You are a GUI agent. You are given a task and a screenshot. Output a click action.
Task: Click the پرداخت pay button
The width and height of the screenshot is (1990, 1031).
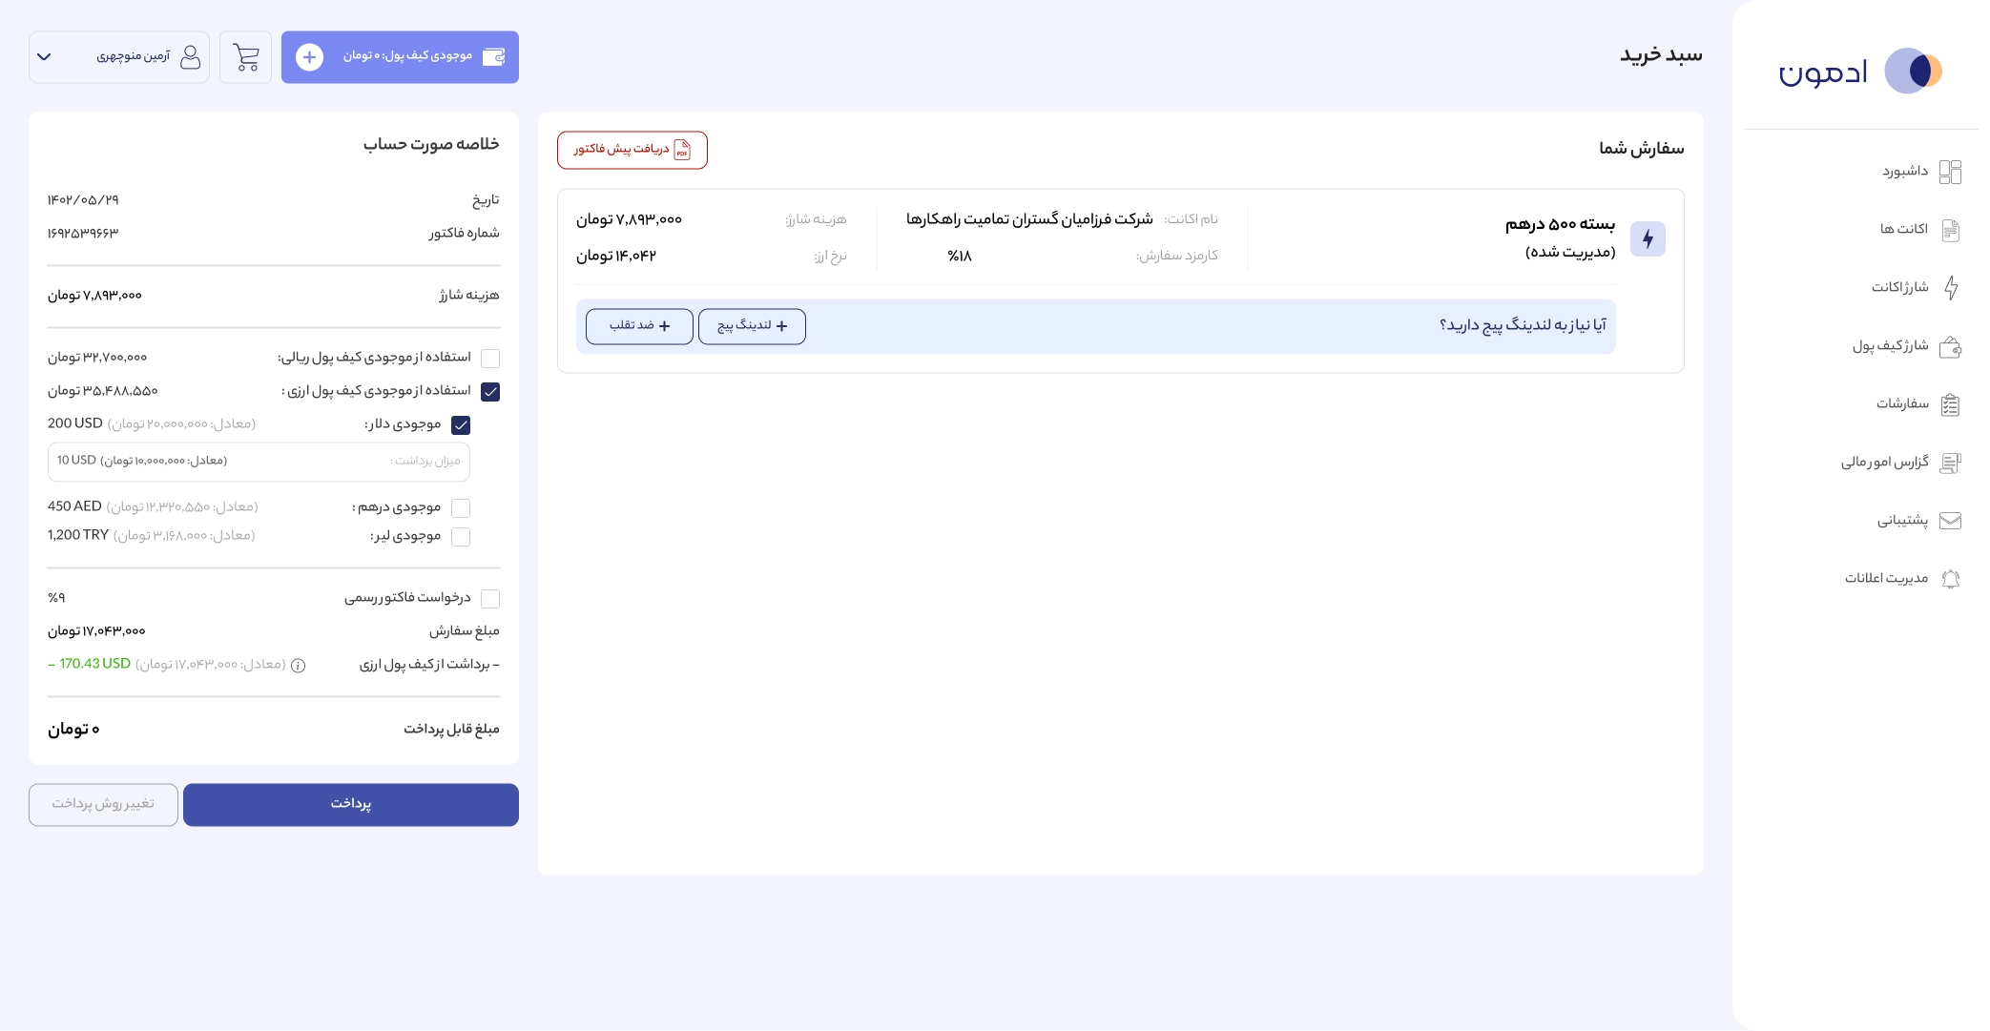(351, 805)
